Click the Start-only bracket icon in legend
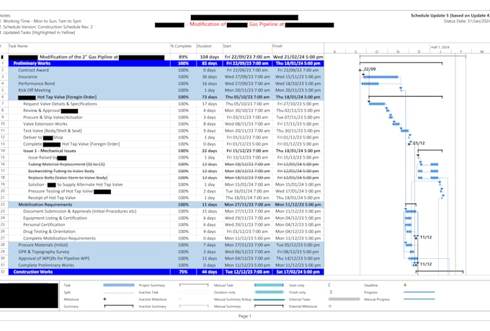Viewport: 490px width, 331px height. [330, 285]
